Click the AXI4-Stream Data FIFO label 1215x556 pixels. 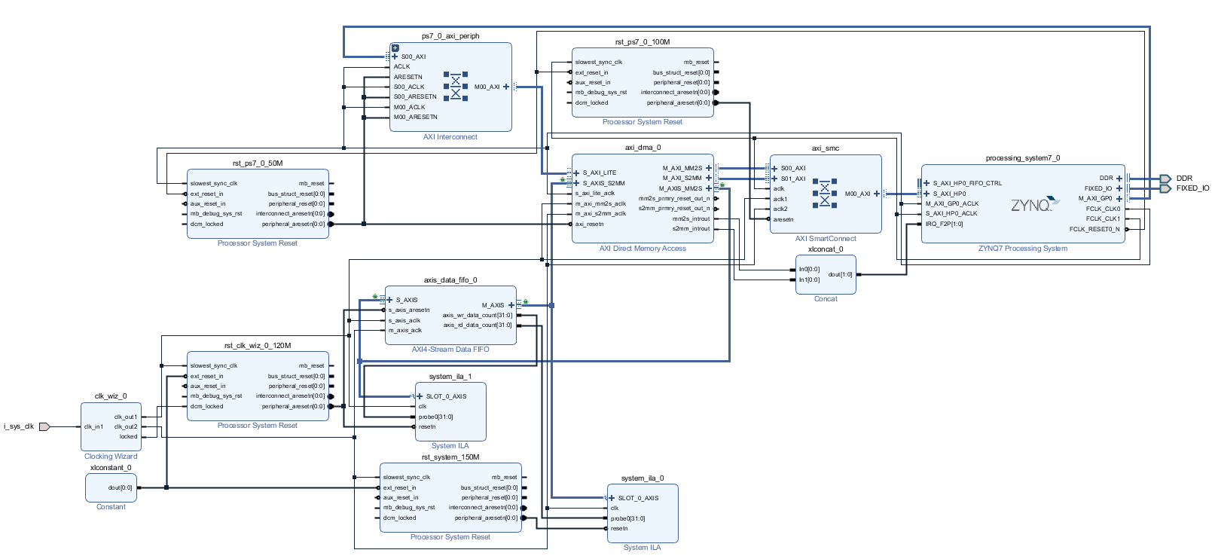(x=450, y=350)
